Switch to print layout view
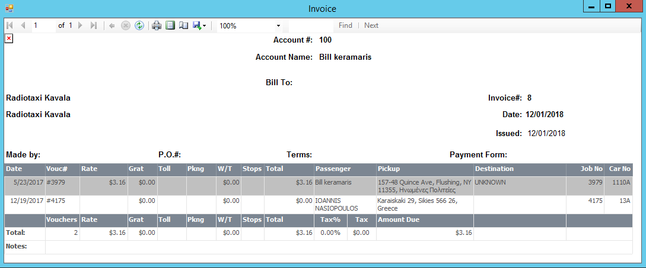Screen dimensions: 646x268 pyautogui.click(x=170, y=25)
